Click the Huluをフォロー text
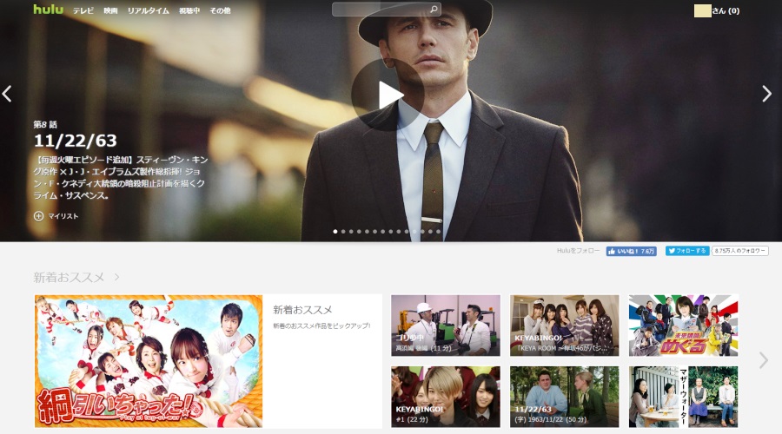This screenshot has width=782, height=434. (x=578, y=251)
